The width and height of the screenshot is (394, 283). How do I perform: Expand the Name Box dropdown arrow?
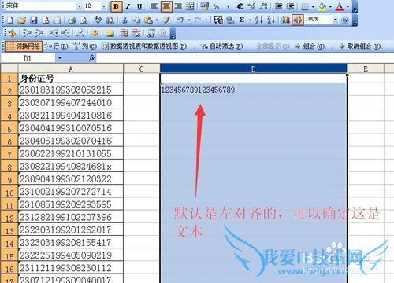(60, 58)
